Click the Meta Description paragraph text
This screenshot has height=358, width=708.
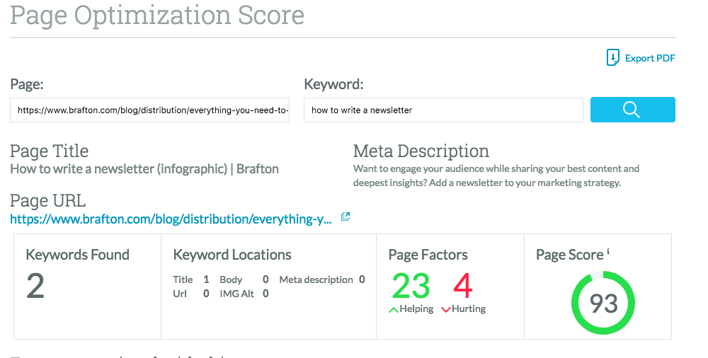coord(496,175)
